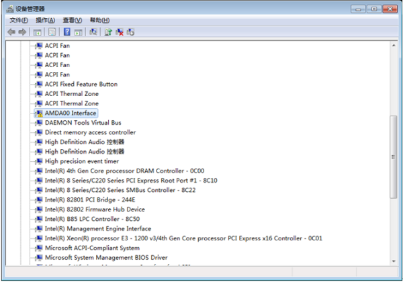The image size is (403, 282).
Task: Select Intel(R) Management Engine Interface
Action: [97, 228]
